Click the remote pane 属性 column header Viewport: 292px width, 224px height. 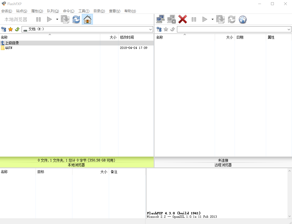coord(271,37)
